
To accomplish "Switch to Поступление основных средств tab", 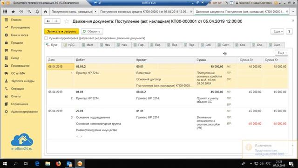I will click(144, 12).
